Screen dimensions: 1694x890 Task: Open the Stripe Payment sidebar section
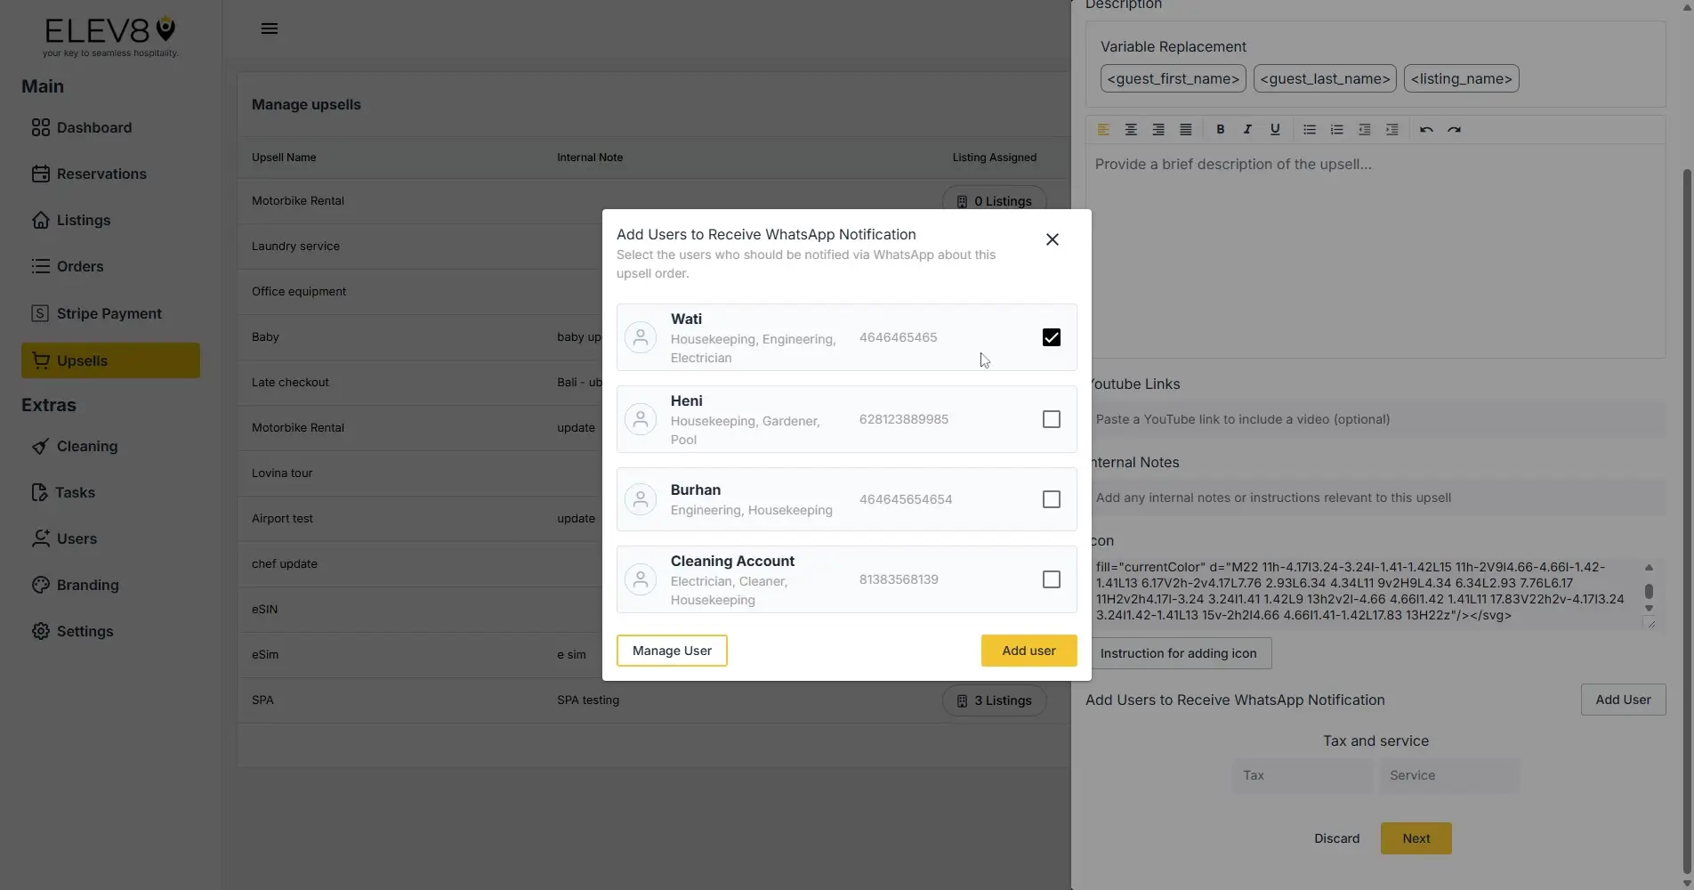109,313
